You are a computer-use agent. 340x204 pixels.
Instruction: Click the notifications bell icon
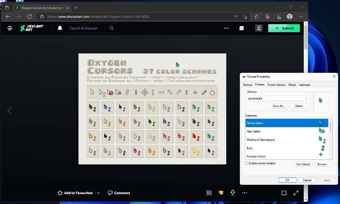click(x=60, y=28)
